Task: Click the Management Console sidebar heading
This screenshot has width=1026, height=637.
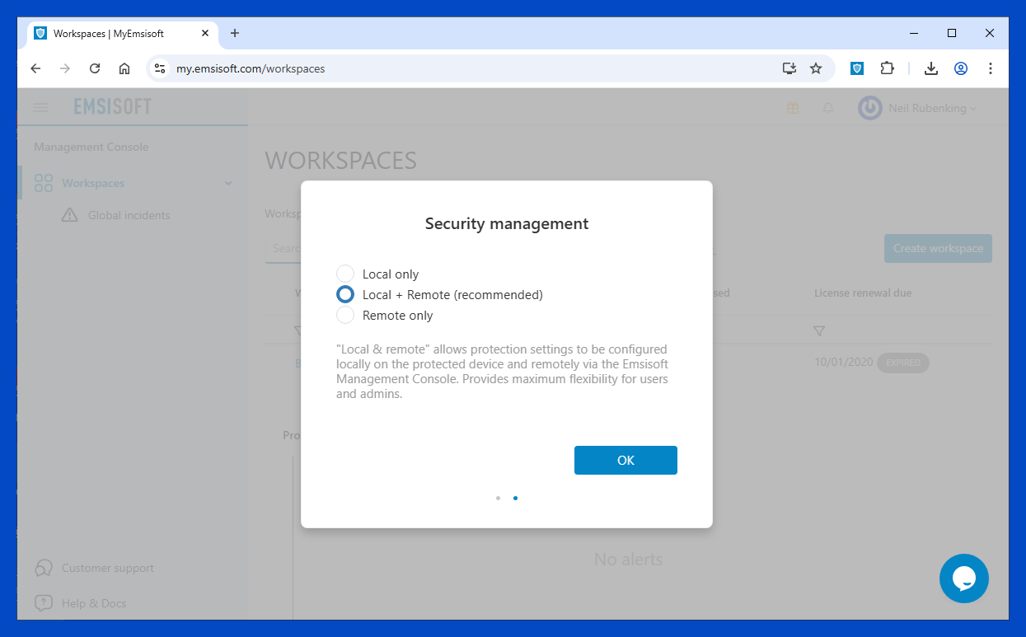Action: pos(91,147)
